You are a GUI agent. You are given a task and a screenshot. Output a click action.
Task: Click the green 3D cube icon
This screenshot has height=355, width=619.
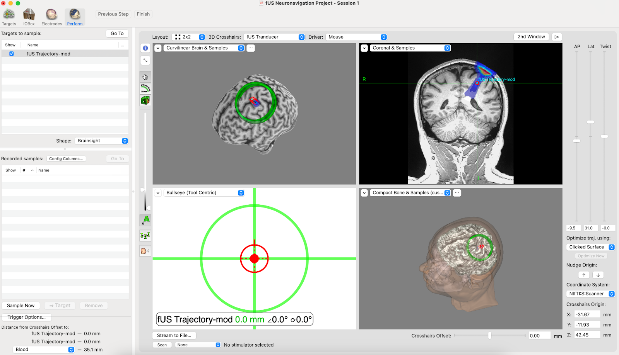[145, 101]
